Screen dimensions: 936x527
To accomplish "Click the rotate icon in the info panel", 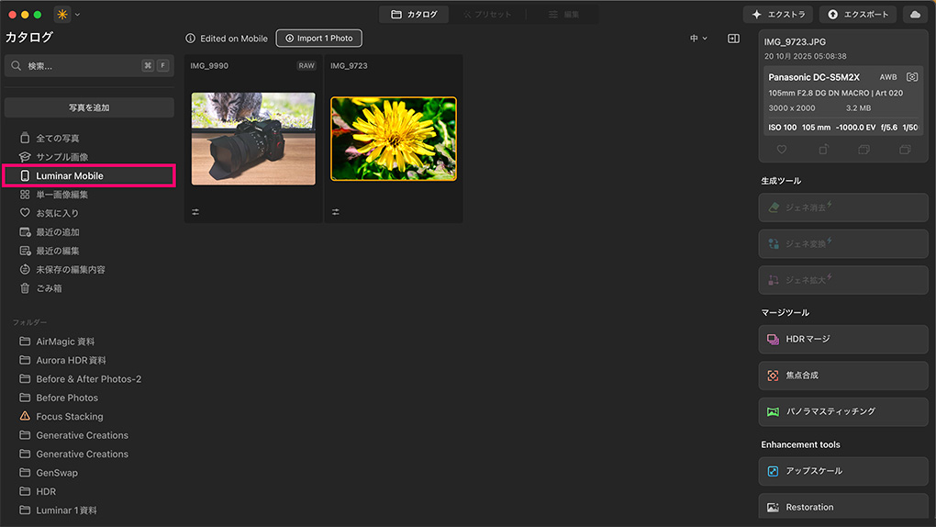I will 823,150.
